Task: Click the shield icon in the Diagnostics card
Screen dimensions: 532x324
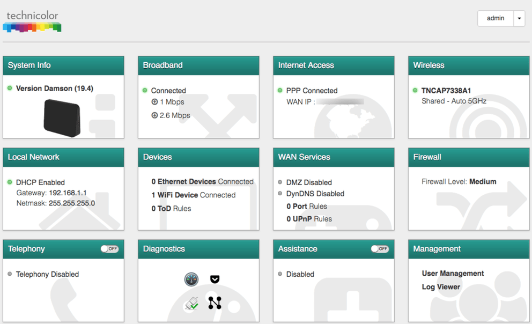Action: 215,279
